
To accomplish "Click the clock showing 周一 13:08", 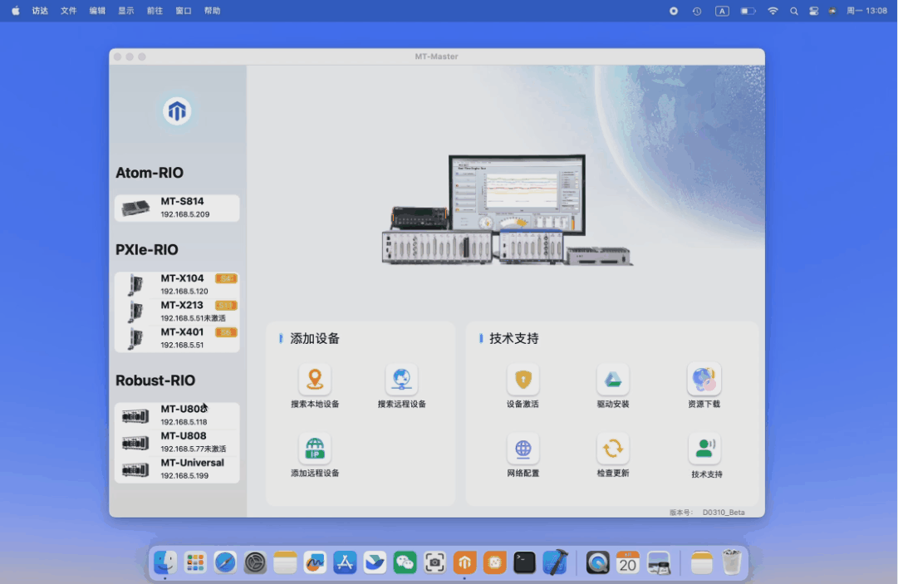I will tap(867, 11).
